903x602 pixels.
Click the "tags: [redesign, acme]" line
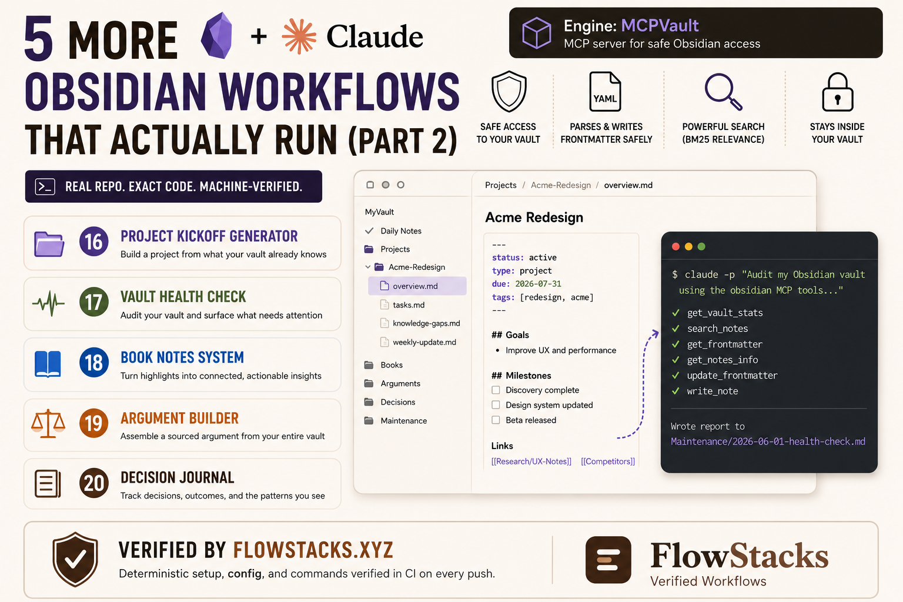[543, 297]
